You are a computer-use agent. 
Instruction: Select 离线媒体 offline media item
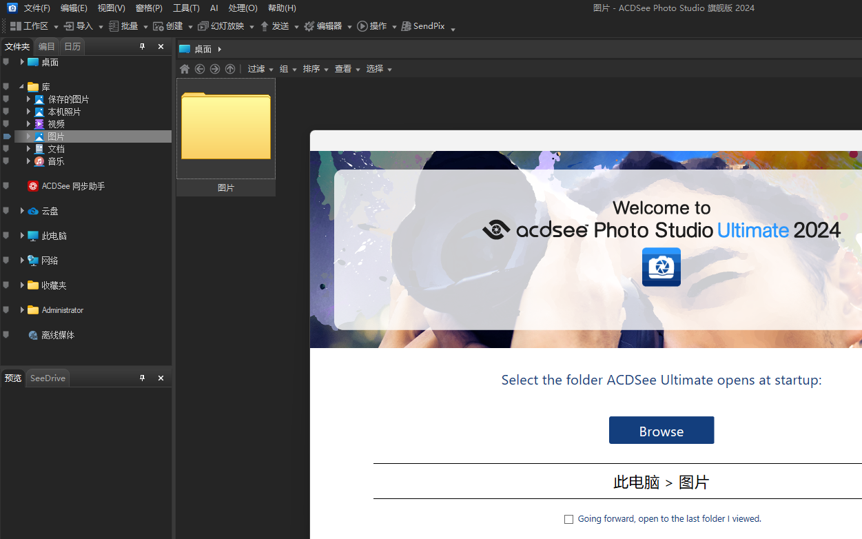coord(51,335)
